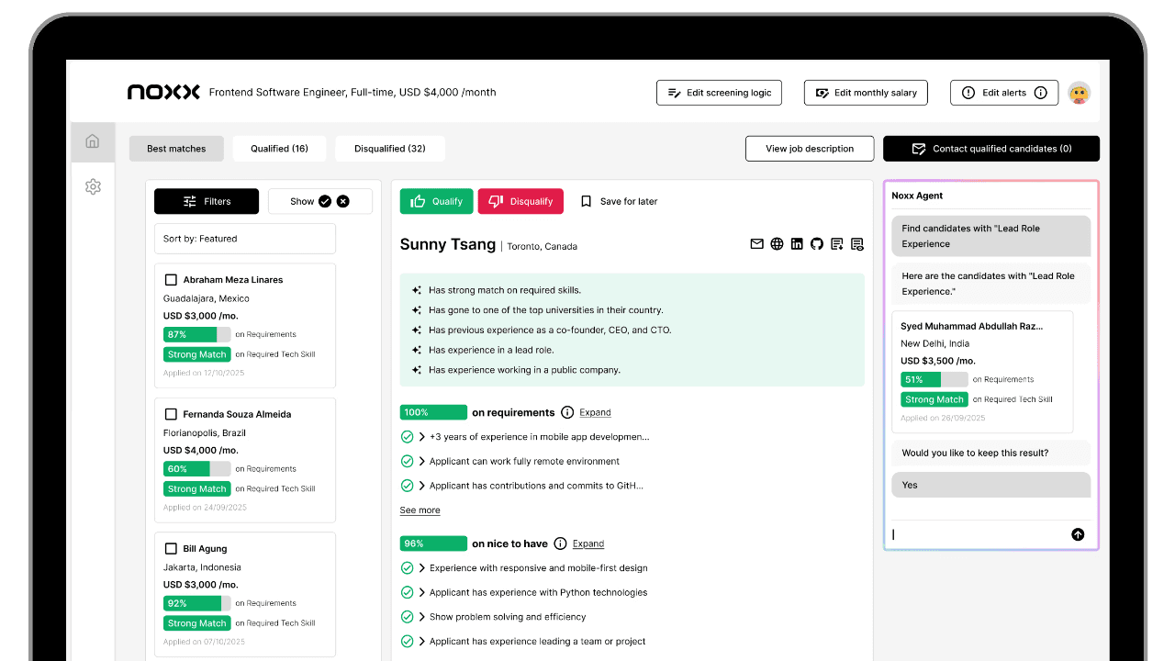Open the home icon in the sidebar
The height and width of the screenshot is (661, 1175).
(92, 141)
